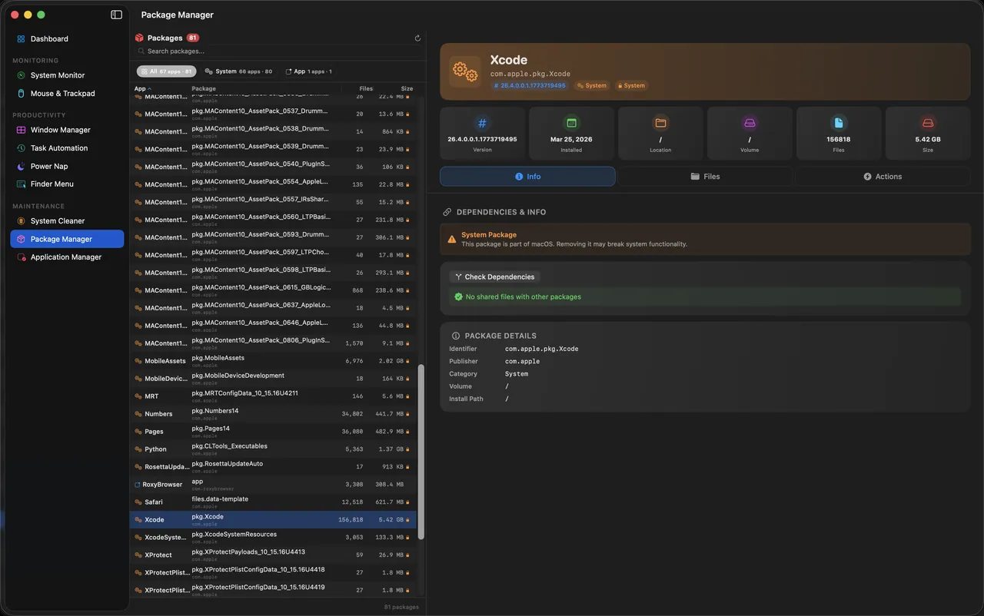Select the MAContent10_AssetPack_0615_GBLogic row
Image resolution: width=984 pixels, height=616 pixels.
pyautogui.click(x=273, y=290)
